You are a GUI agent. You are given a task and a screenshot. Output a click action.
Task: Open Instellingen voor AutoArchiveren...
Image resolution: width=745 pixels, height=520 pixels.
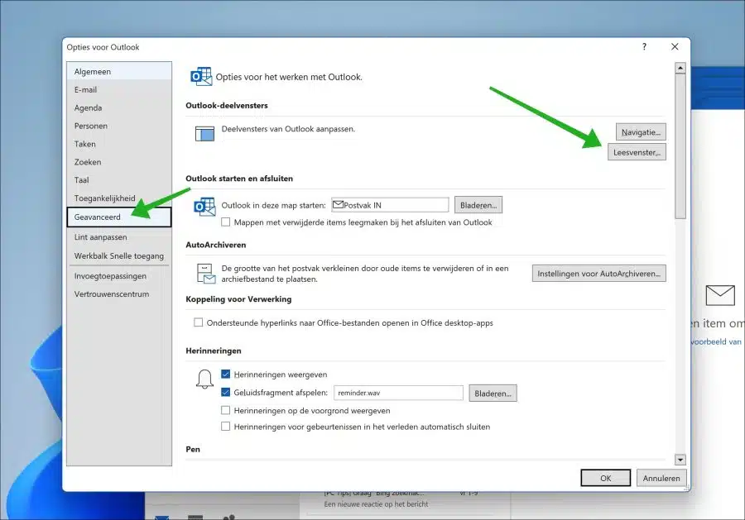click(x=598, y=274)
